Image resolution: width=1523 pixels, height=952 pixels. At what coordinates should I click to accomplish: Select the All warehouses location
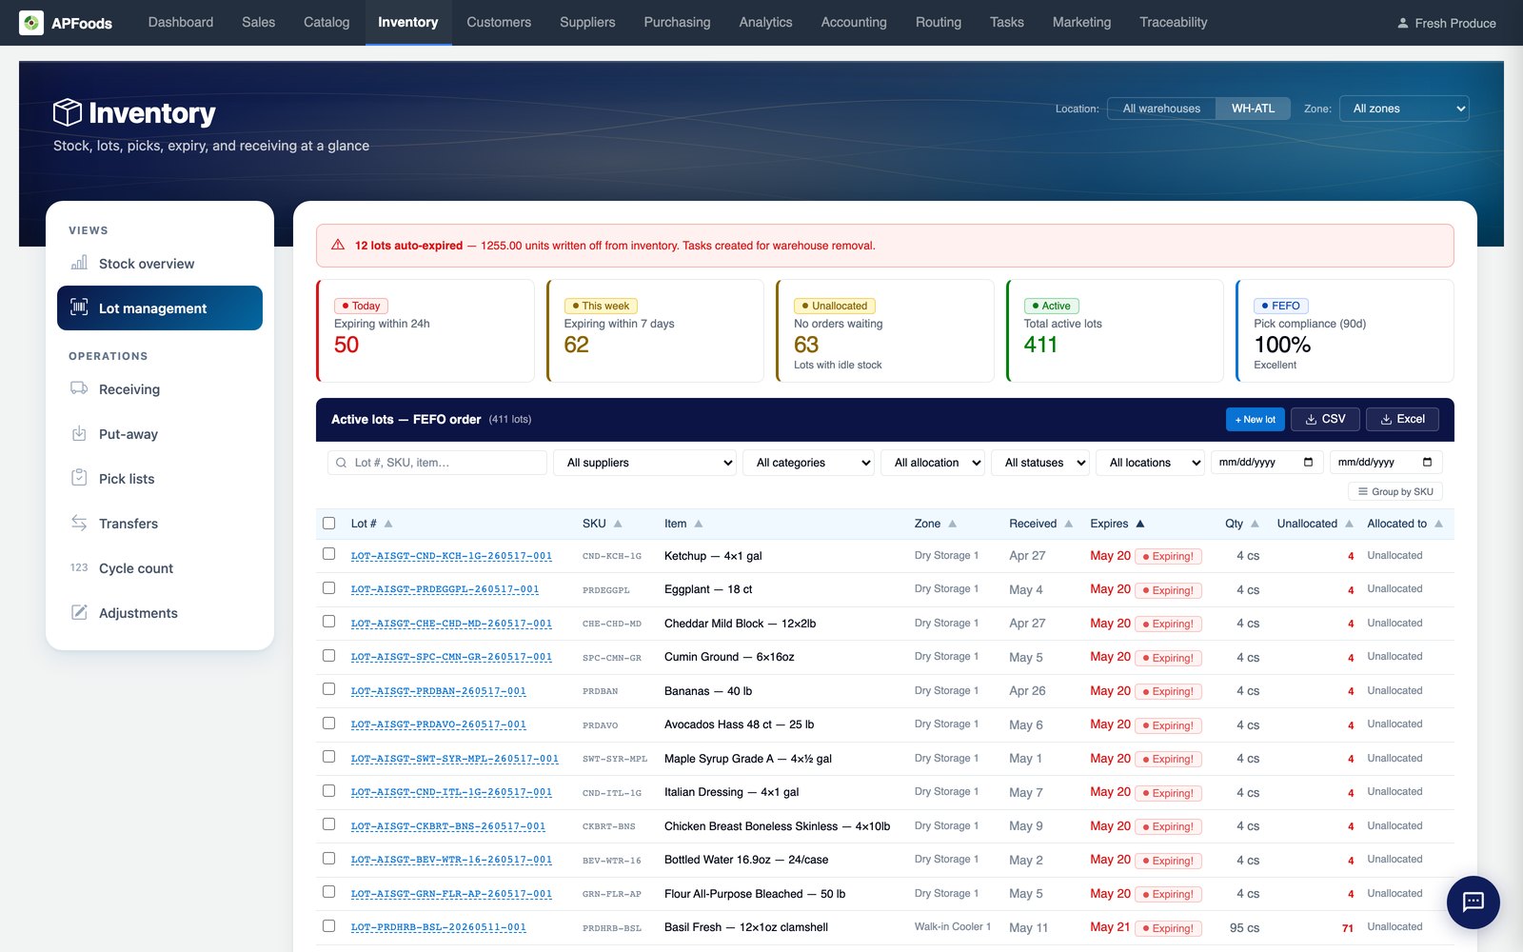(1161, 109)
